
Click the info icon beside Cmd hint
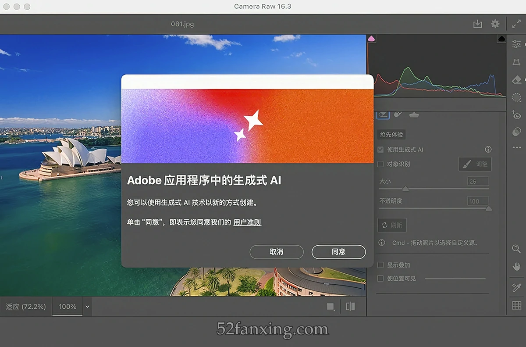(x=382, y=243)
